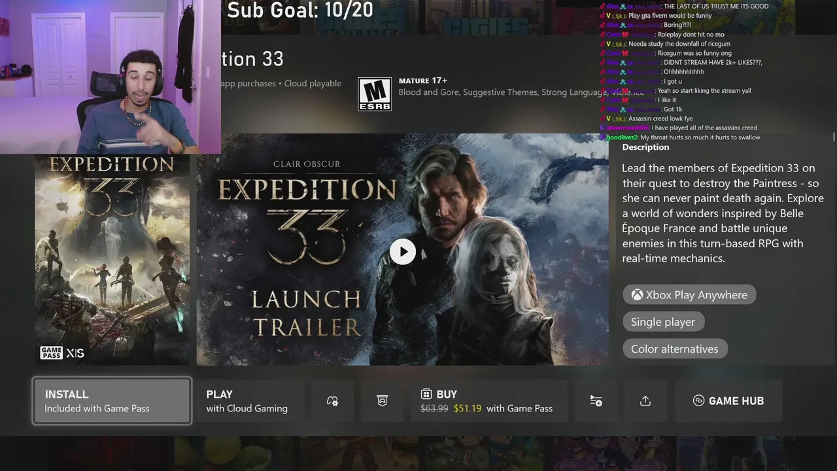Click the chat overlay scrollbar handle
Screen dimensions: 837x471
(x=833, y=137)
